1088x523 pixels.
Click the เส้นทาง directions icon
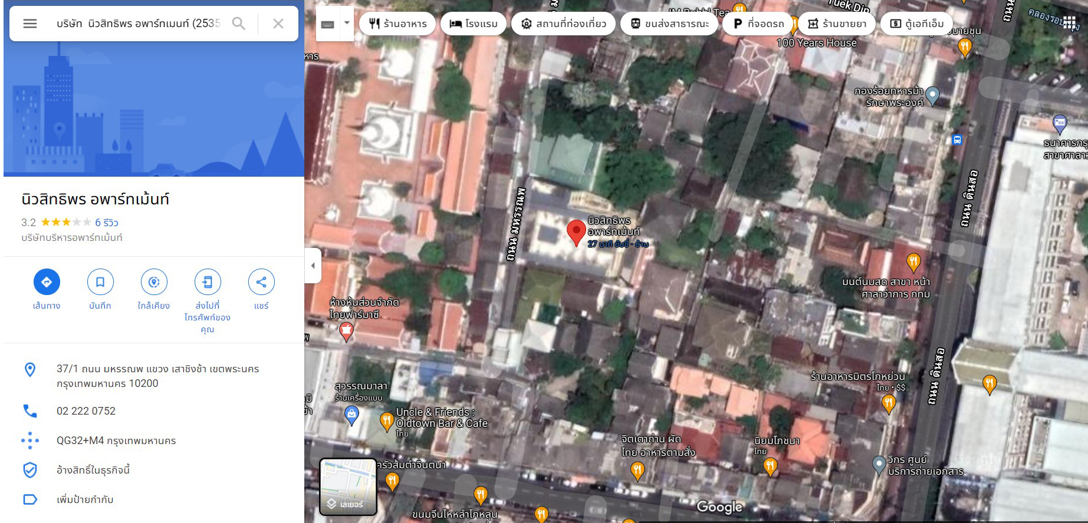47,282
